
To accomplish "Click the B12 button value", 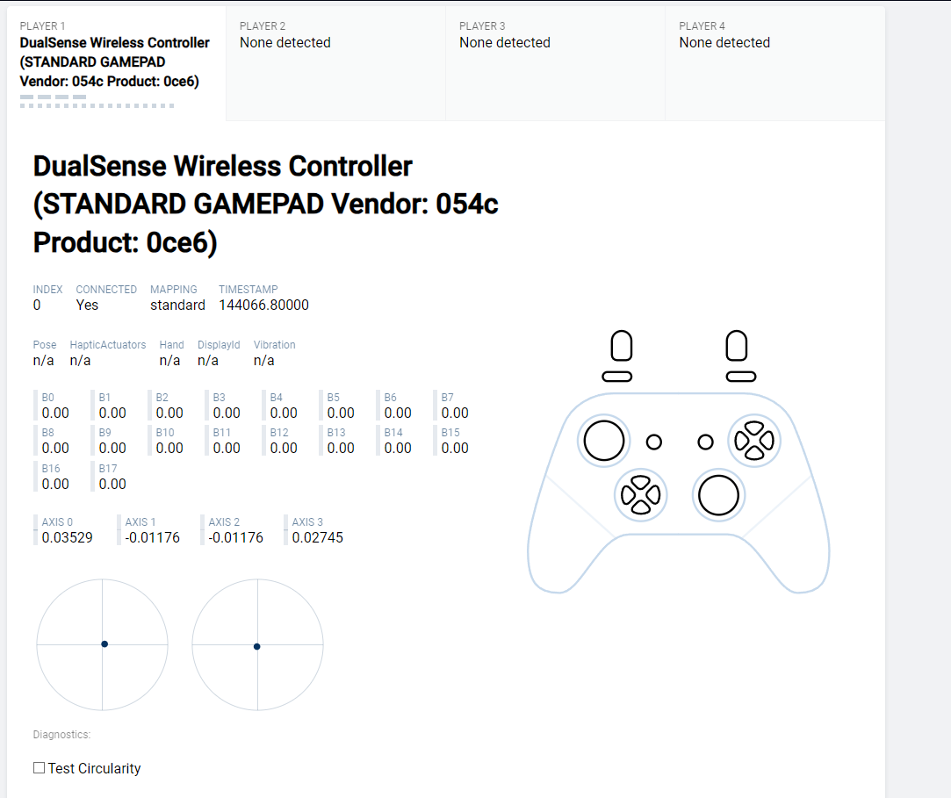I will (x=284, y=448).
